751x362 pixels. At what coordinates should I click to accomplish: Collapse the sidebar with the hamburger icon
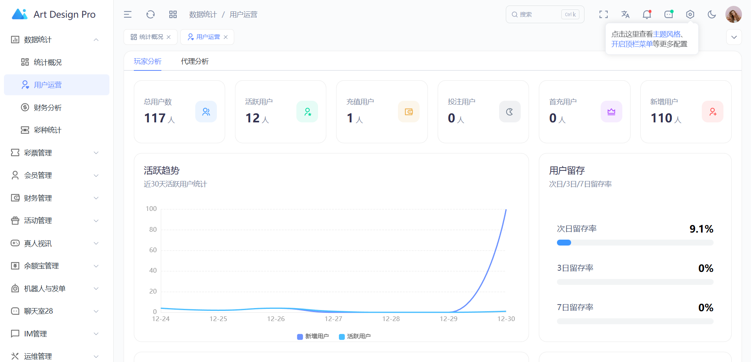coord(128,15)
